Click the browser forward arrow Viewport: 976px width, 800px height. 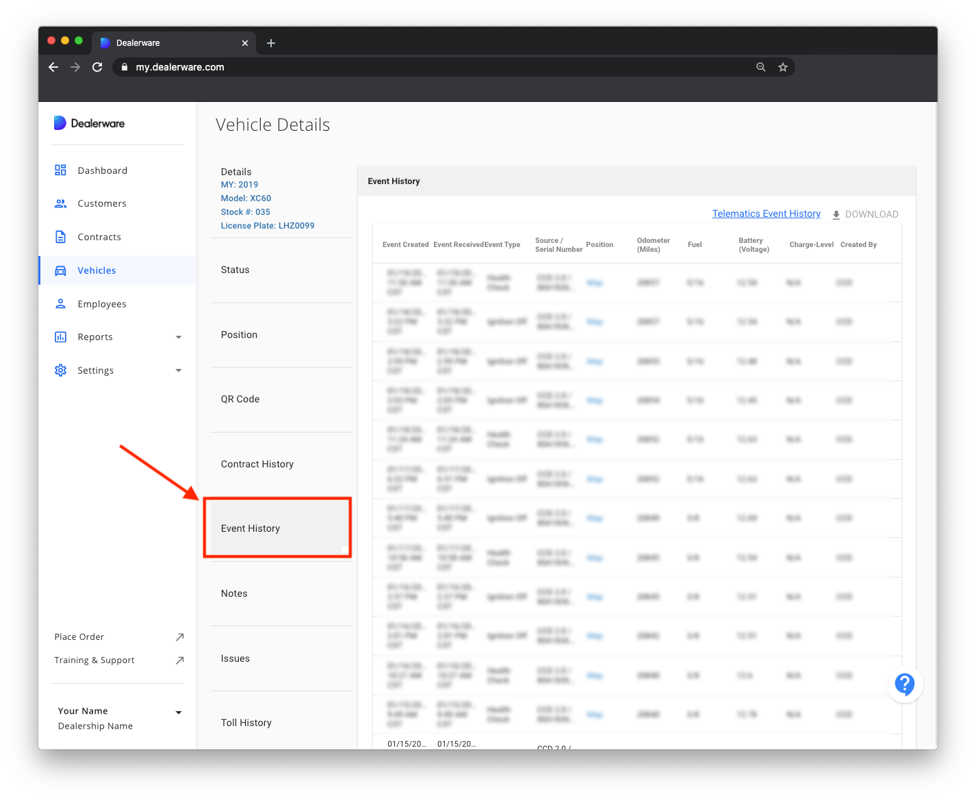[x=75, y=67]
